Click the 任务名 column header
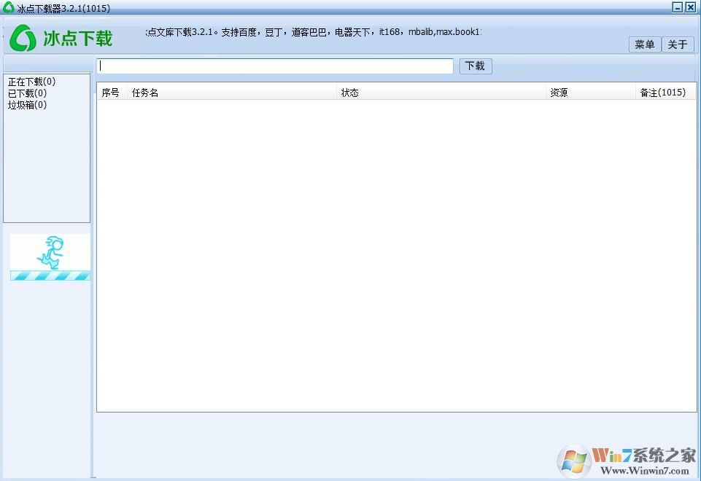701x481 pixels. click(x=144, y=92)
